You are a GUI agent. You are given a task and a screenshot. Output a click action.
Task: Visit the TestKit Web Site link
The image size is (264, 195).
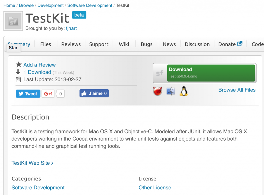[x=32, y=163]
